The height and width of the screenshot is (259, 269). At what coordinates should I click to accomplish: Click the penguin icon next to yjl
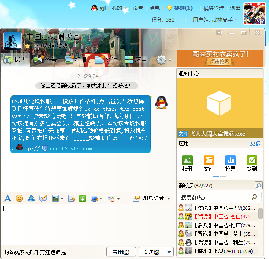94,8
